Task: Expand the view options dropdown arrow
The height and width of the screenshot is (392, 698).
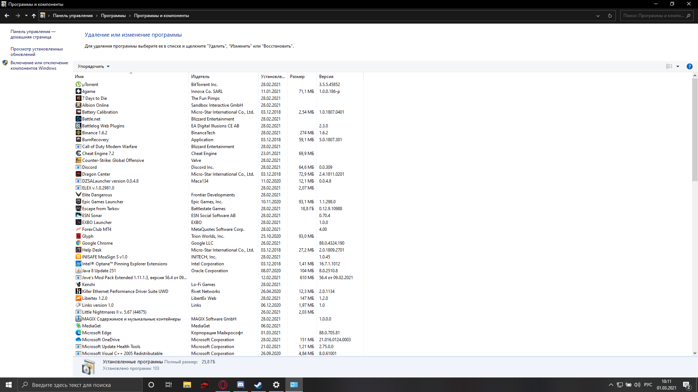Action: (x=678, y=66)
